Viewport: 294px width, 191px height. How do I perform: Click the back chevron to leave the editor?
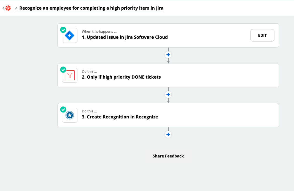coord(3,8)
